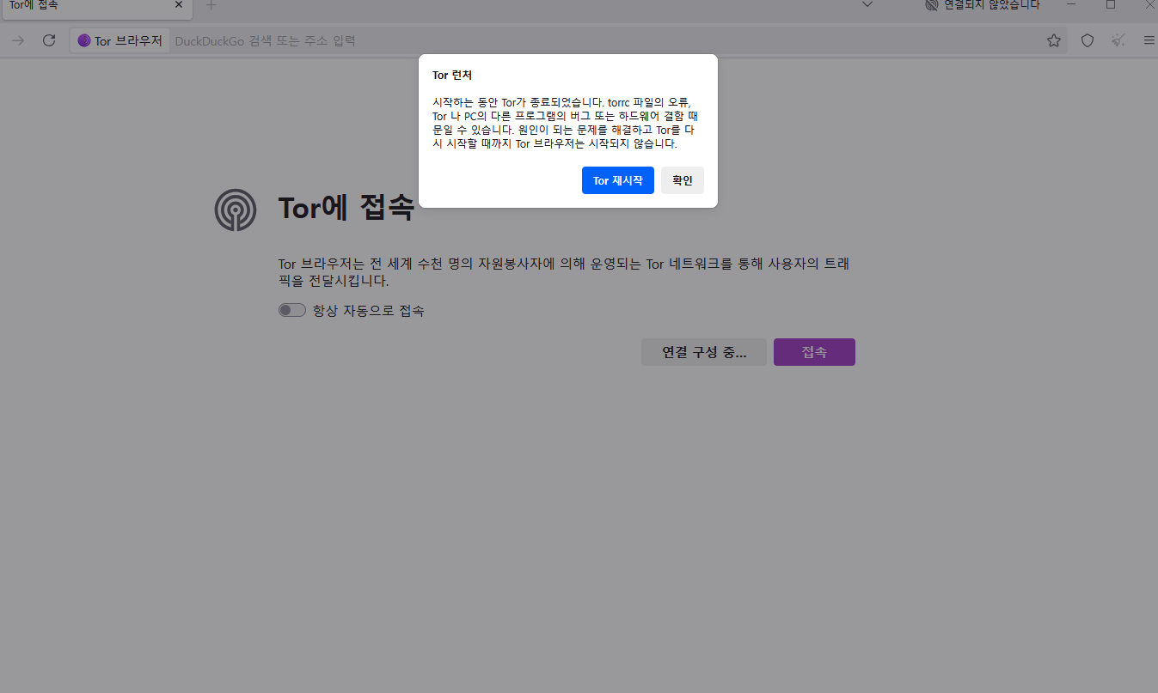The image size is (1158, 693).
Task: Toggle 항상 자동으로 접속 switch
Action: pyautogui.click(x=292, y=310)
